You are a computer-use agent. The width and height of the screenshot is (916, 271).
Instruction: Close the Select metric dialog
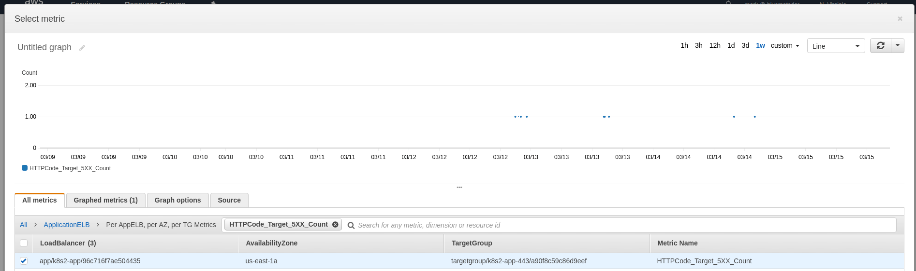pyautogui.click(x=900, y=19)
